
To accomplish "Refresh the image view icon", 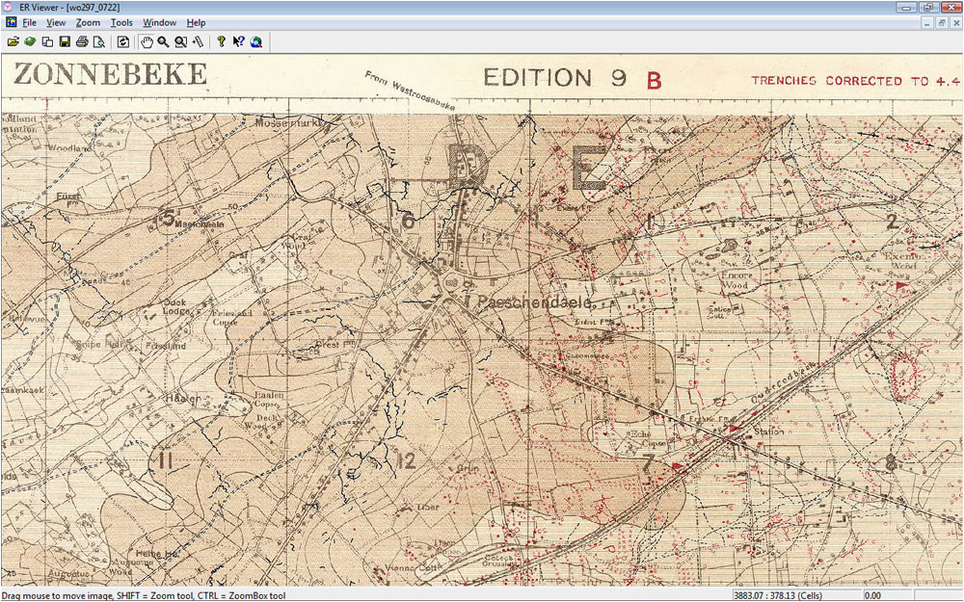I will (x=123, y=41).
